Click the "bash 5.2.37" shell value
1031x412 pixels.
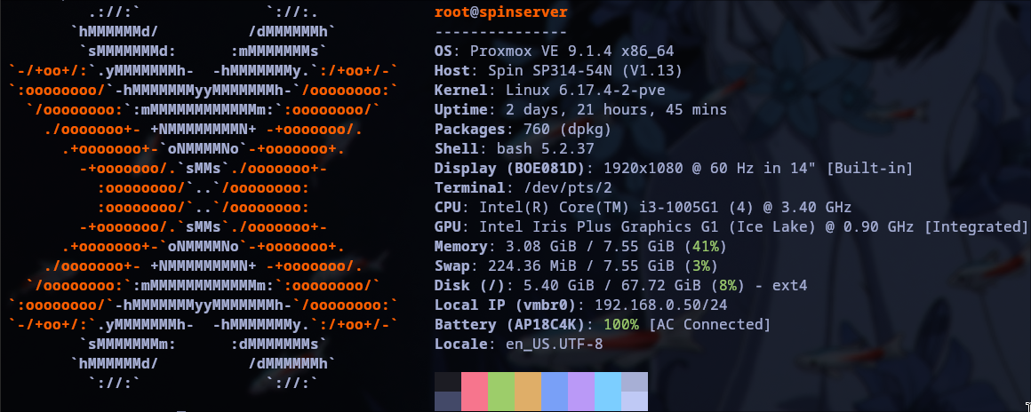coord(545,148)
